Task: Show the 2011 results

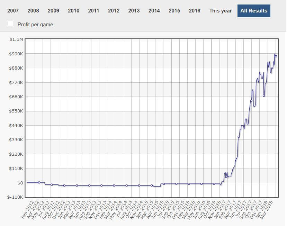Action: pos(93,11)
